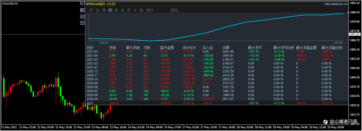
Task: Click the 2021.05 row in table
Action: (x=217, y=52)
